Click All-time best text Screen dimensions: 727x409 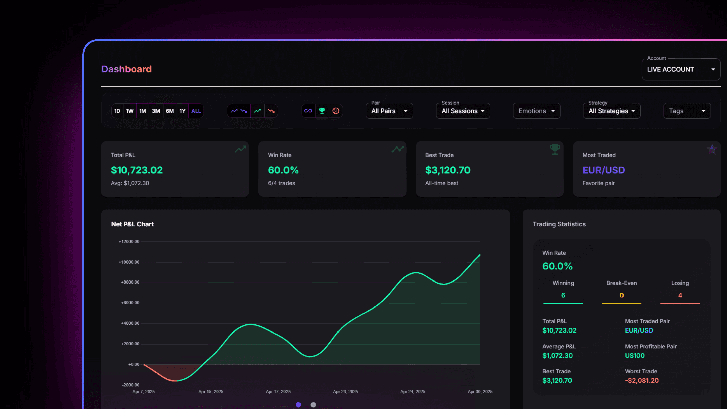(x=442, y=183)
